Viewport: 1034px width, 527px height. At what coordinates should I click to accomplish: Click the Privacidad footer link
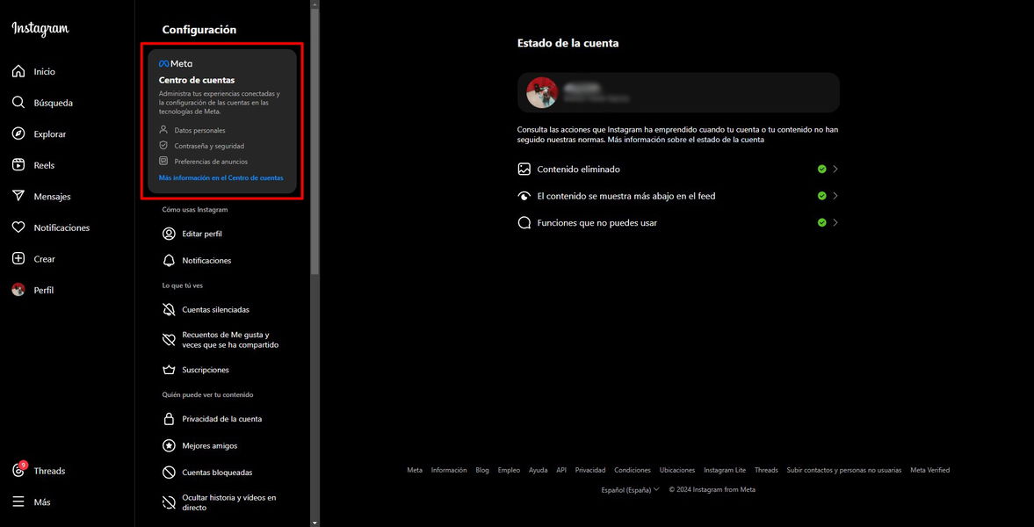pyautogui.click(x=590, y=470)
